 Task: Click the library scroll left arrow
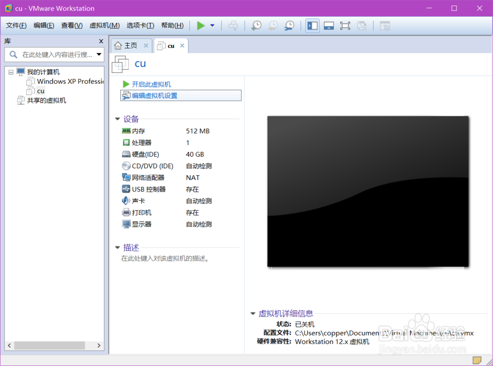tap(9, 346)
